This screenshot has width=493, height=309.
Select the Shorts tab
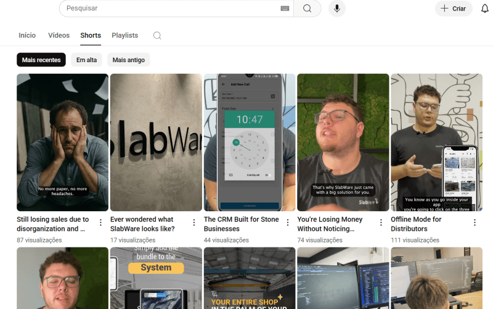click(91, 36)
